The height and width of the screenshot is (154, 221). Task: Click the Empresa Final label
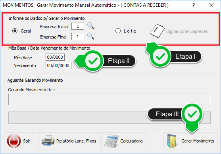(x=53, y=37)
